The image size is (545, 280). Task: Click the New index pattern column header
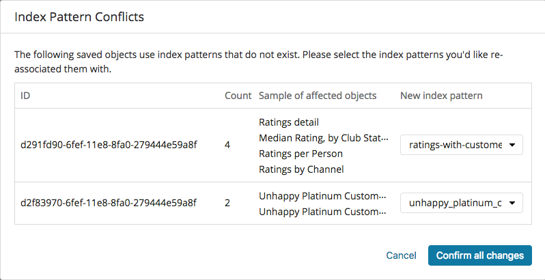441,96
